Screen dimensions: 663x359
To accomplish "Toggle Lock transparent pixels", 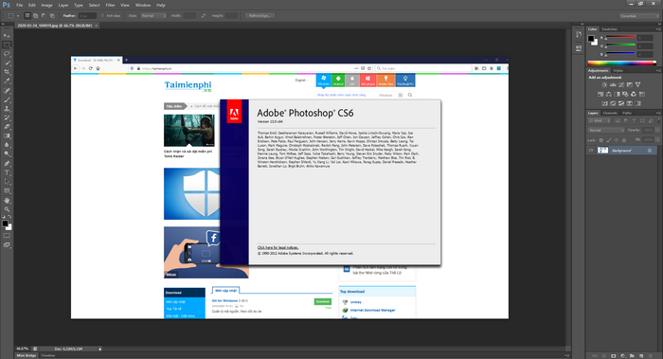I will click(600, 140).
